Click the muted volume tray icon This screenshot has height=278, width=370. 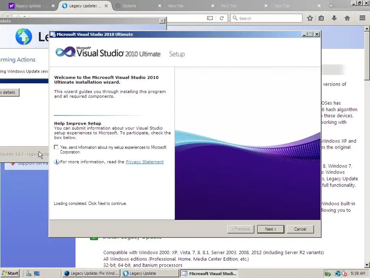click(344, 274)
